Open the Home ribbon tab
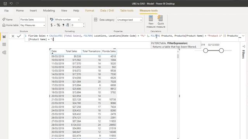Screen dimensions: 248x139 click(20, 10)
